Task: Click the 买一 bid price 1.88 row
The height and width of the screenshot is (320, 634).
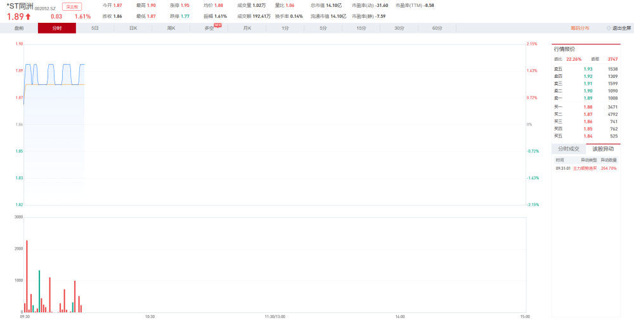Action: tap(585, 107)
